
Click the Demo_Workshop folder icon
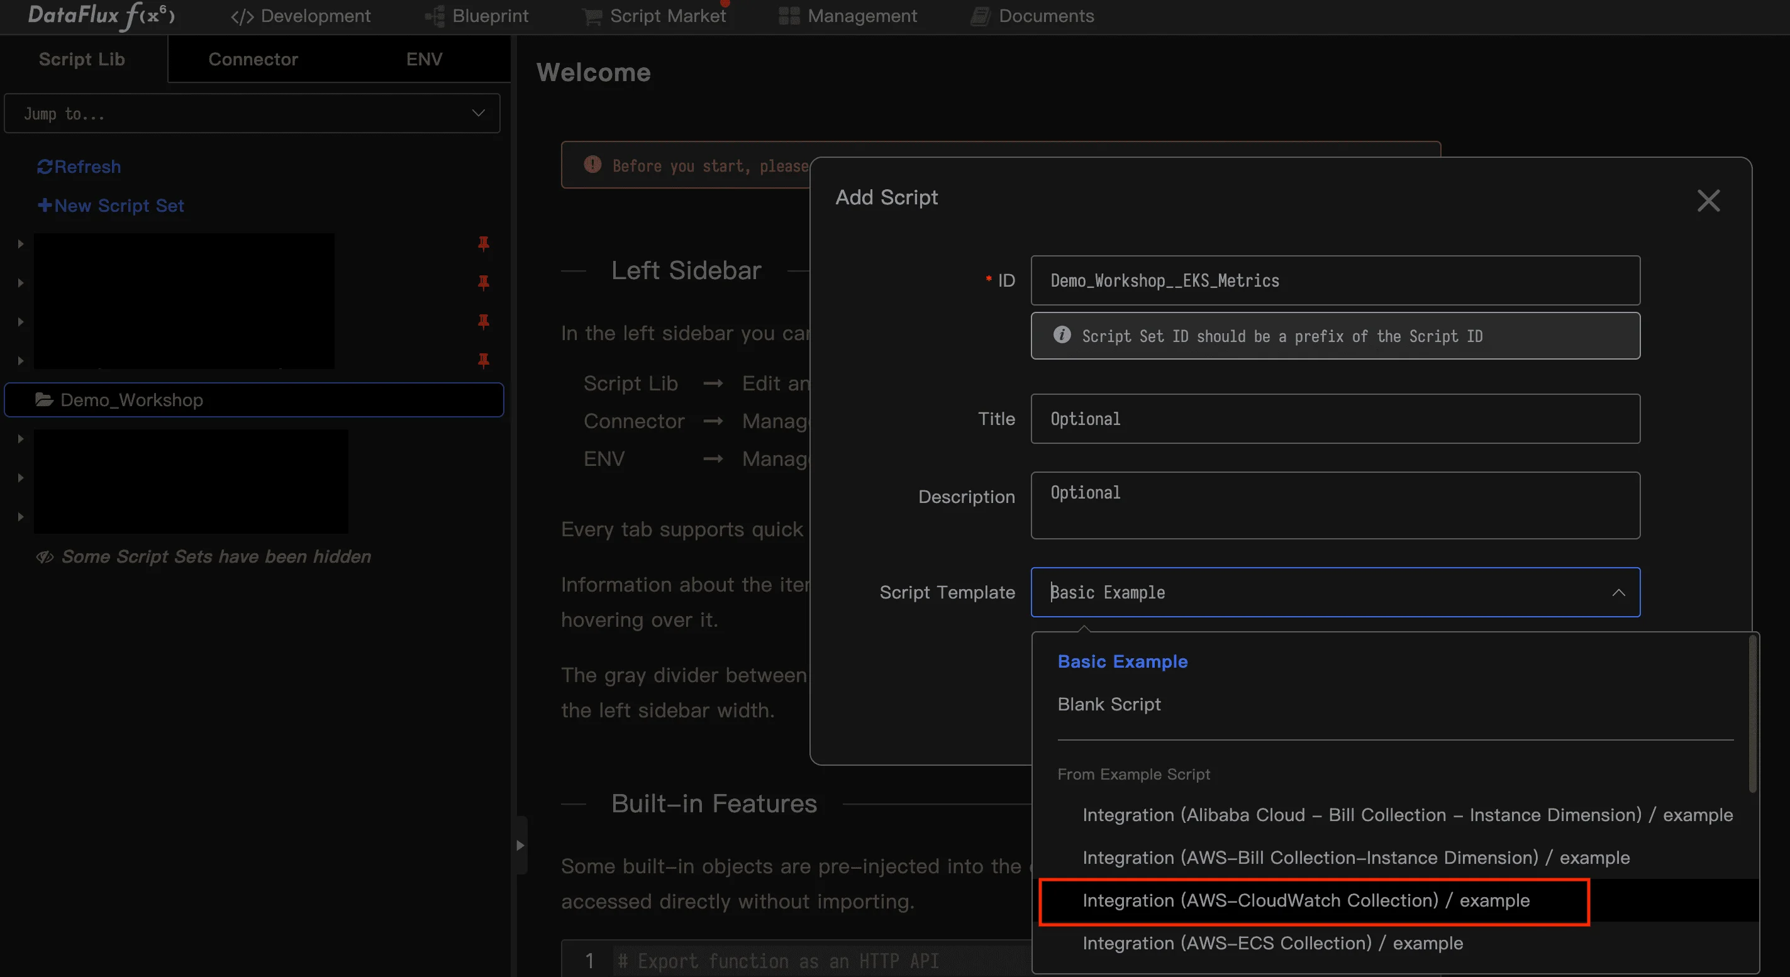[x=45, y=400]
